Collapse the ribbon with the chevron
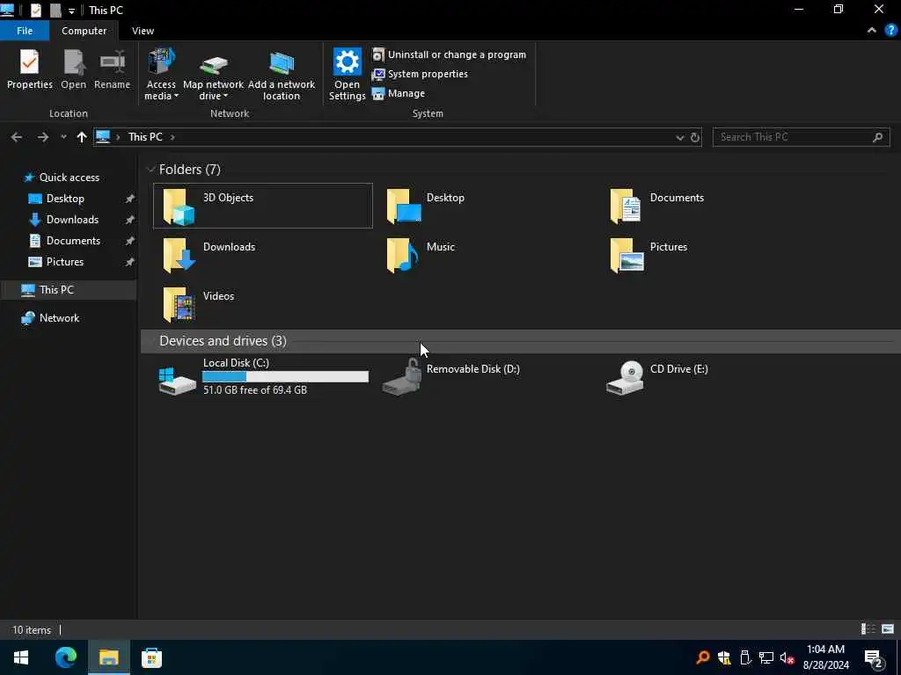The image size is (901, 675). 872,31
